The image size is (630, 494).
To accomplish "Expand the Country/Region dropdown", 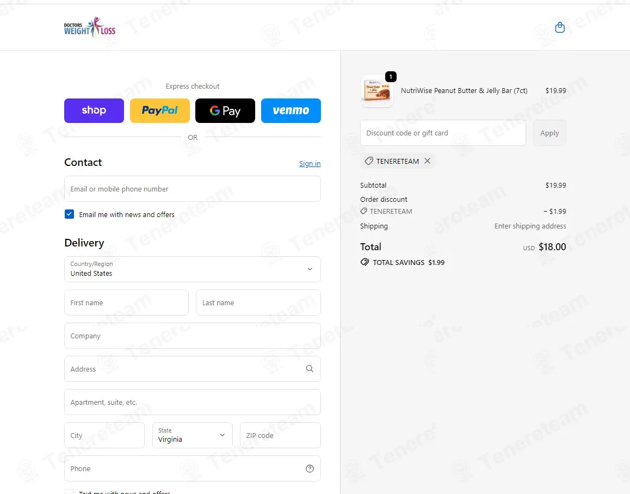I will [x=193, y=269].
